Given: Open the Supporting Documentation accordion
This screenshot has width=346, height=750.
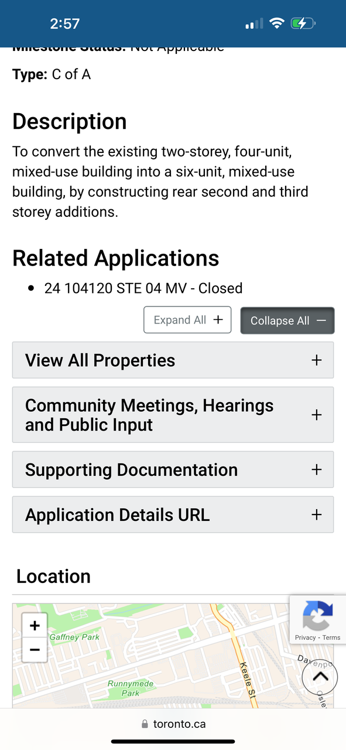Looking at the screenshot, I should [x=173, y=469].
